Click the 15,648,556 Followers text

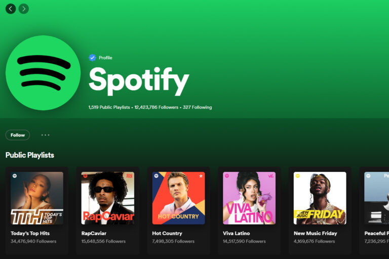(103, 241)
